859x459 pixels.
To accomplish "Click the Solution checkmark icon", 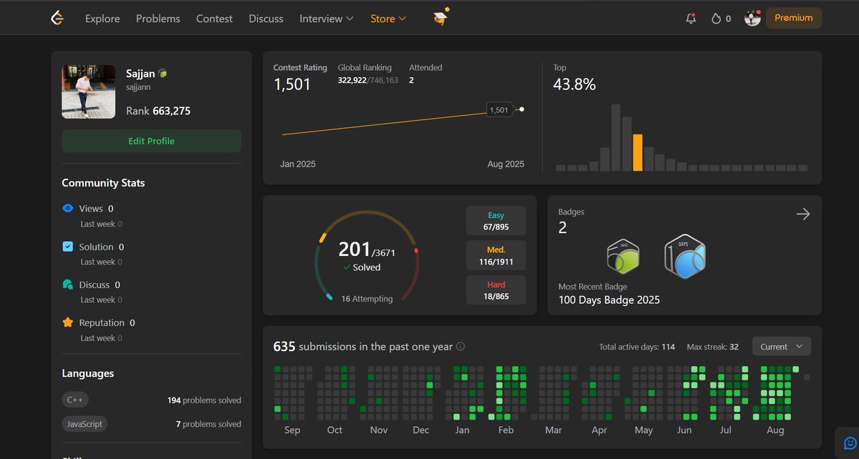I will click(68, 247).
